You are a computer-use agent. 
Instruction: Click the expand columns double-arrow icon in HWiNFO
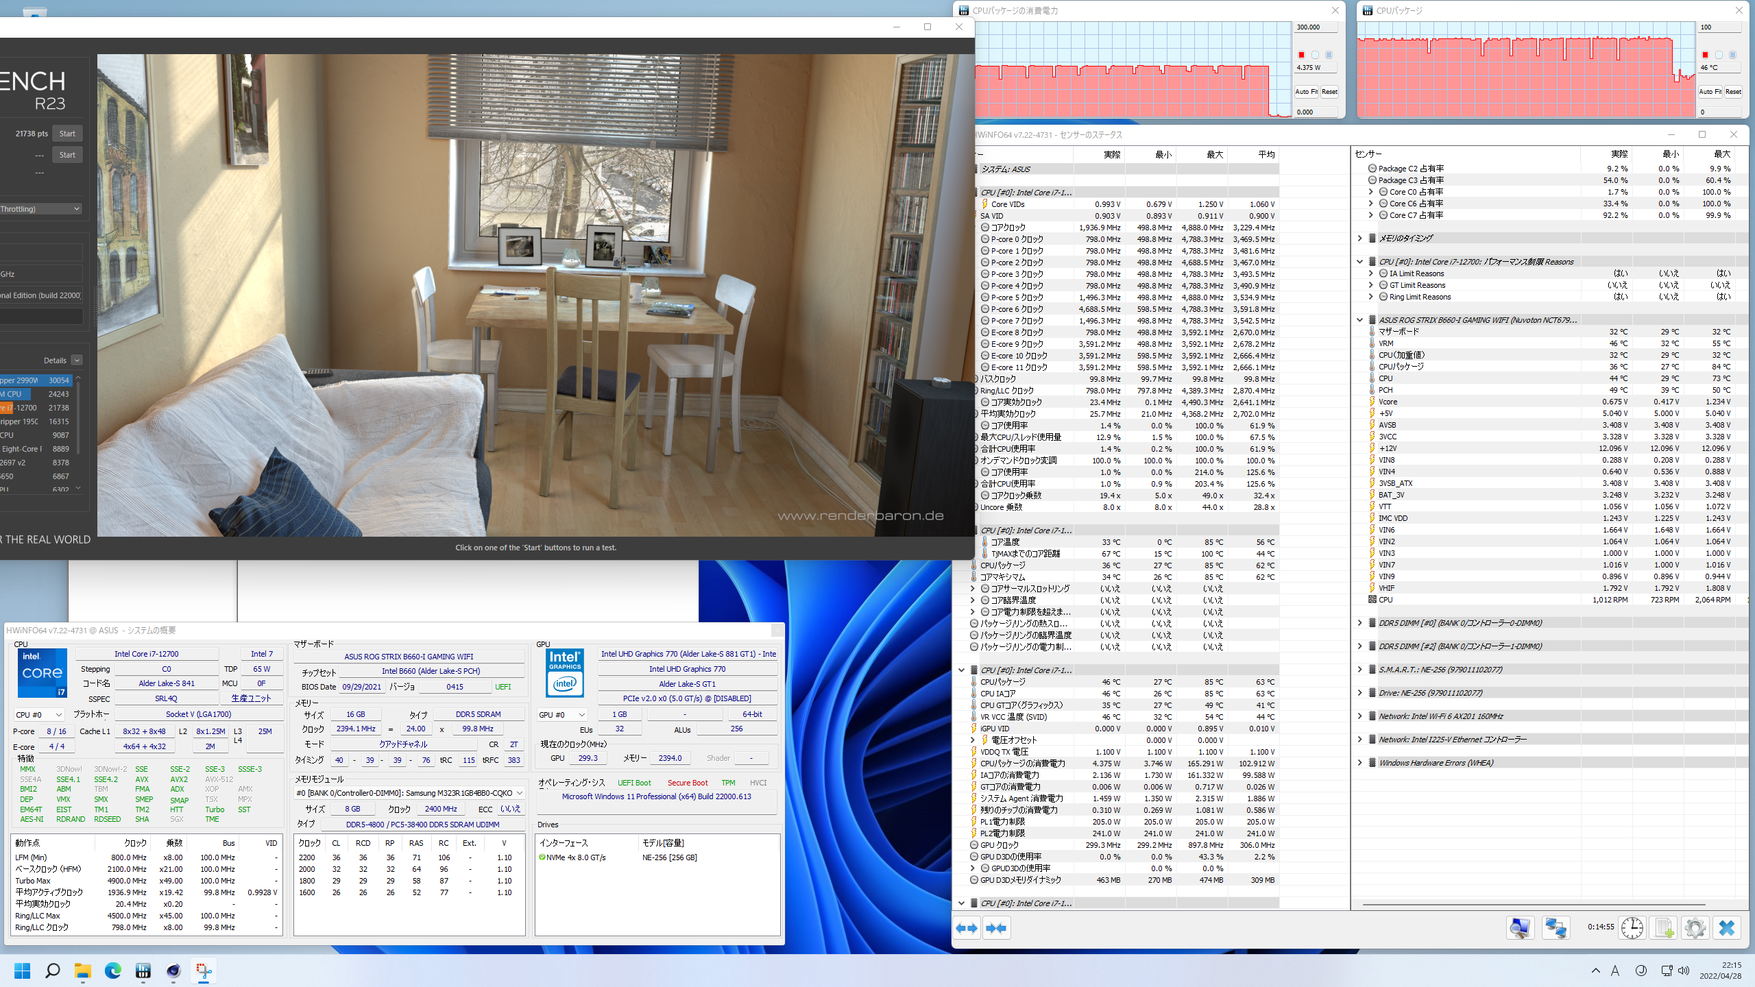tap(967, 928)
